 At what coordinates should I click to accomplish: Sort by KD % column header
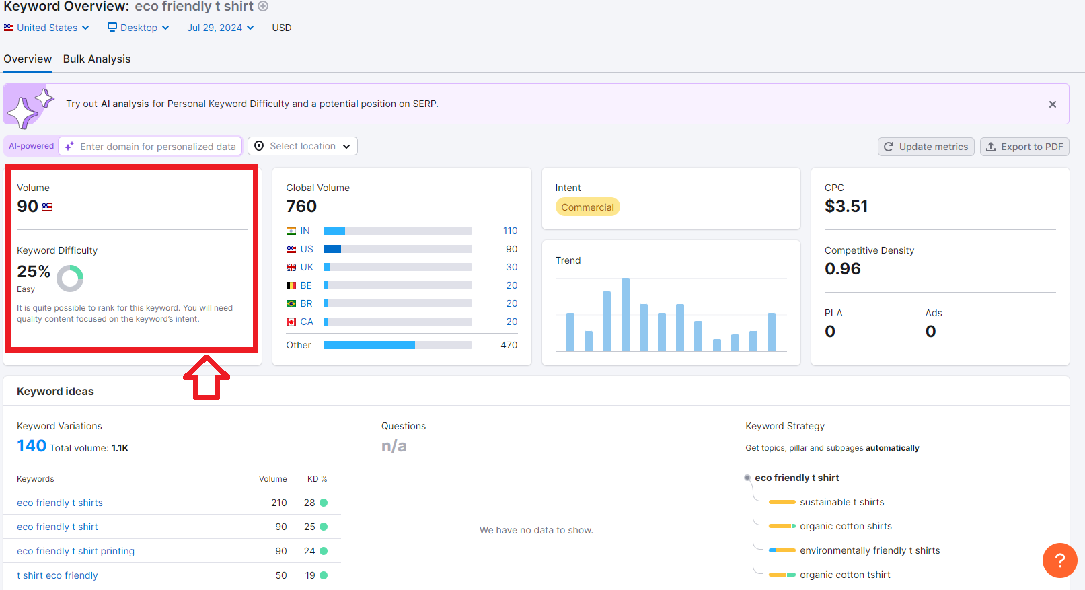[x=317, y=479]
